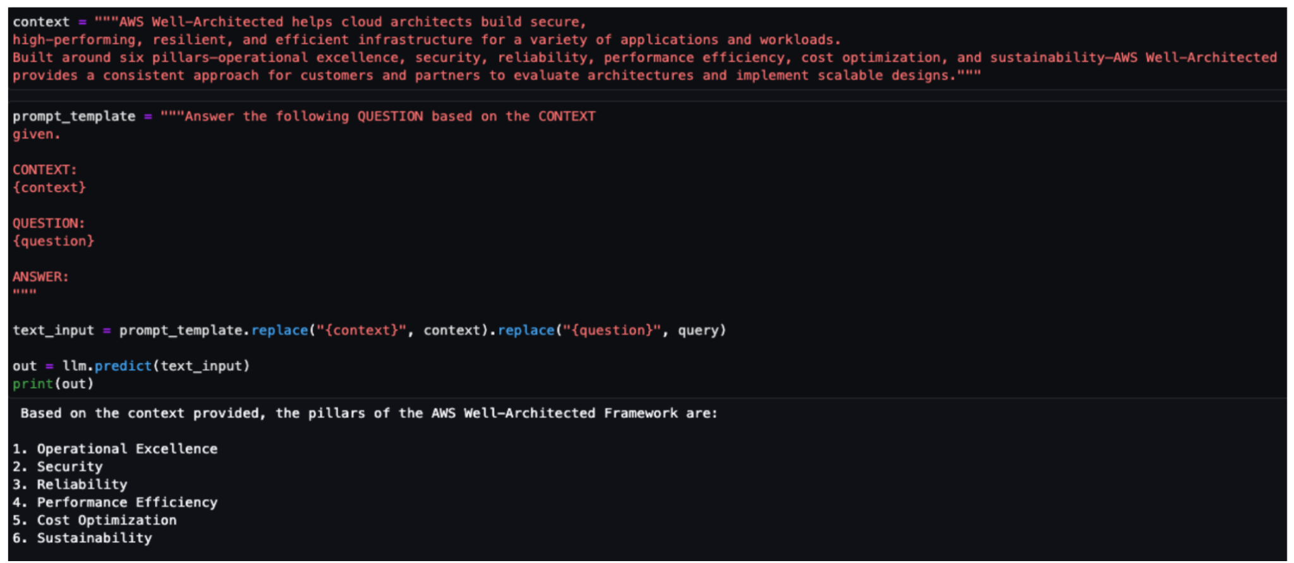The height and width of the screenshot is (563, 1294).
Task: Click output item 6, Sustainability
Action: click(x=82, y=538)
